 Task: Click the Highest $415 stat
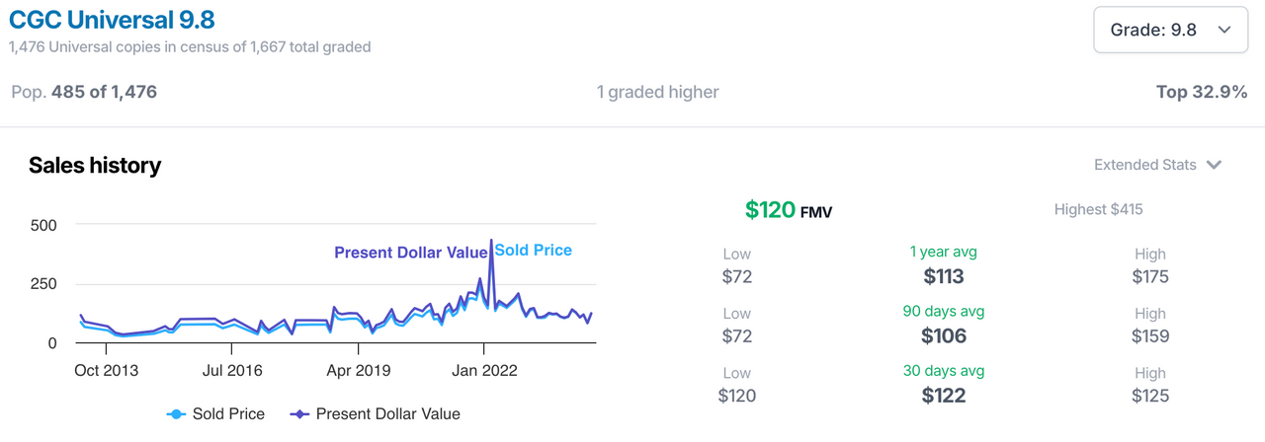pyautogui.click(x=1098, y=209)
